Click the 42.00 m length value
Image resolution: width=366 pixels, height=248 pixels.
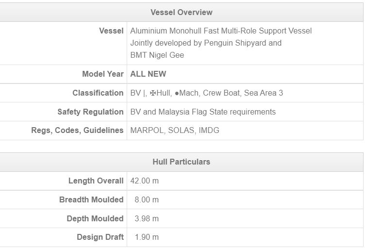[145, 181]
